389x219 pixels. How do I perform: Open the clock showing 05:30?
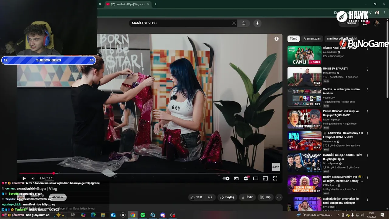[371, 215]
